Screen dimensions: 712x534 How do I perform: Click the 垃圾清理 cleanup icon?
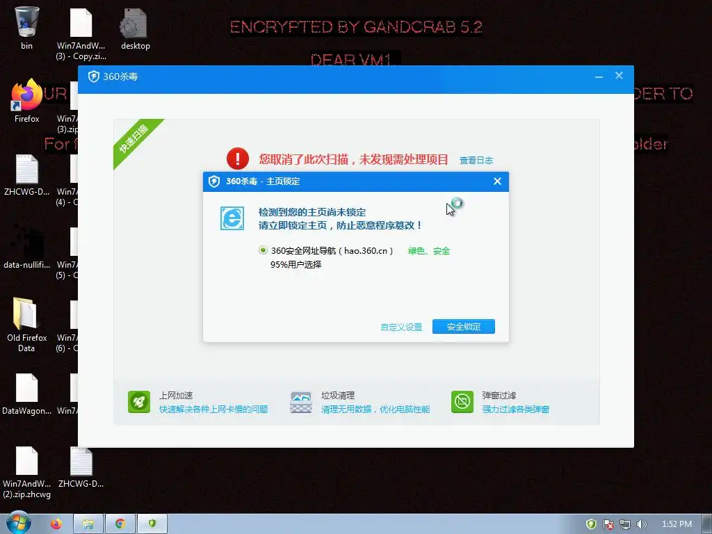(x=300, y=402)
